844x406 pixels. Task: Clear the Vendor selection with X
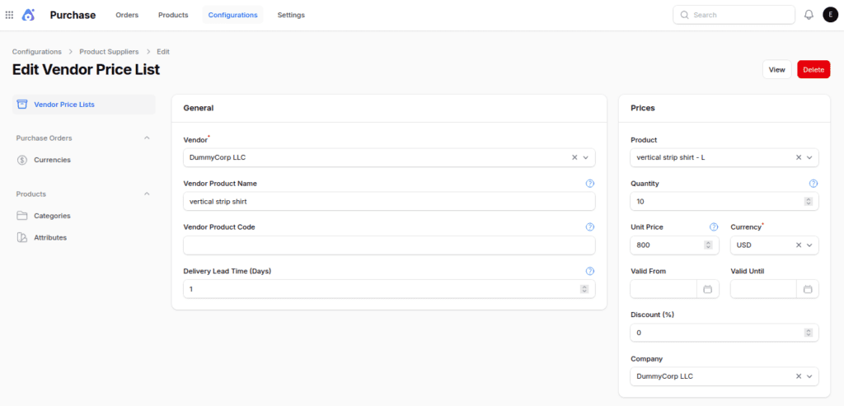point(574,157)
